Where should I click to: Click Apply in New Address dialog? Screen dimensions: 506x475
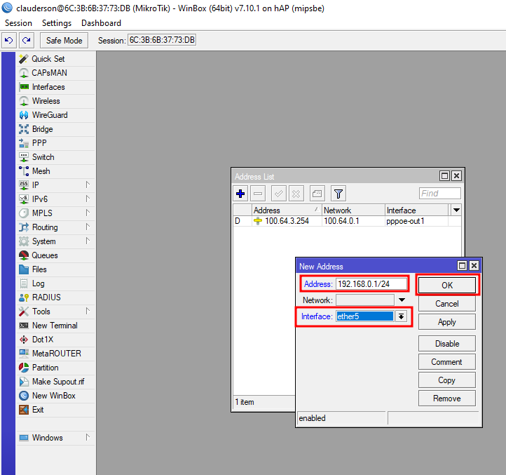(x=446, y=322)
